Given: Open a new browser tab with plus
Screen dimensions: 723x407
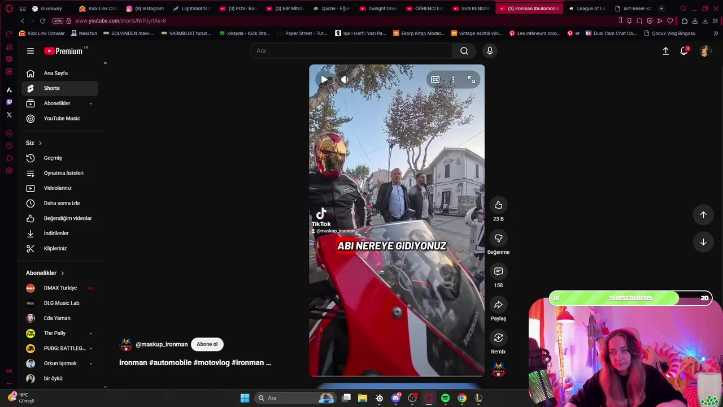Looking at the screenshot, I should pyautogui.click(x=661, y=8).
